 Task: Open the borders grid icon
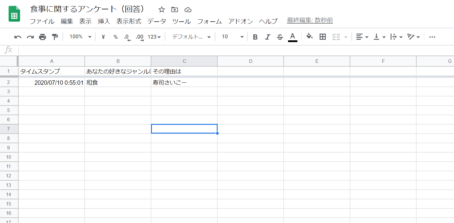pyautogui.click(x=323, y=37)
